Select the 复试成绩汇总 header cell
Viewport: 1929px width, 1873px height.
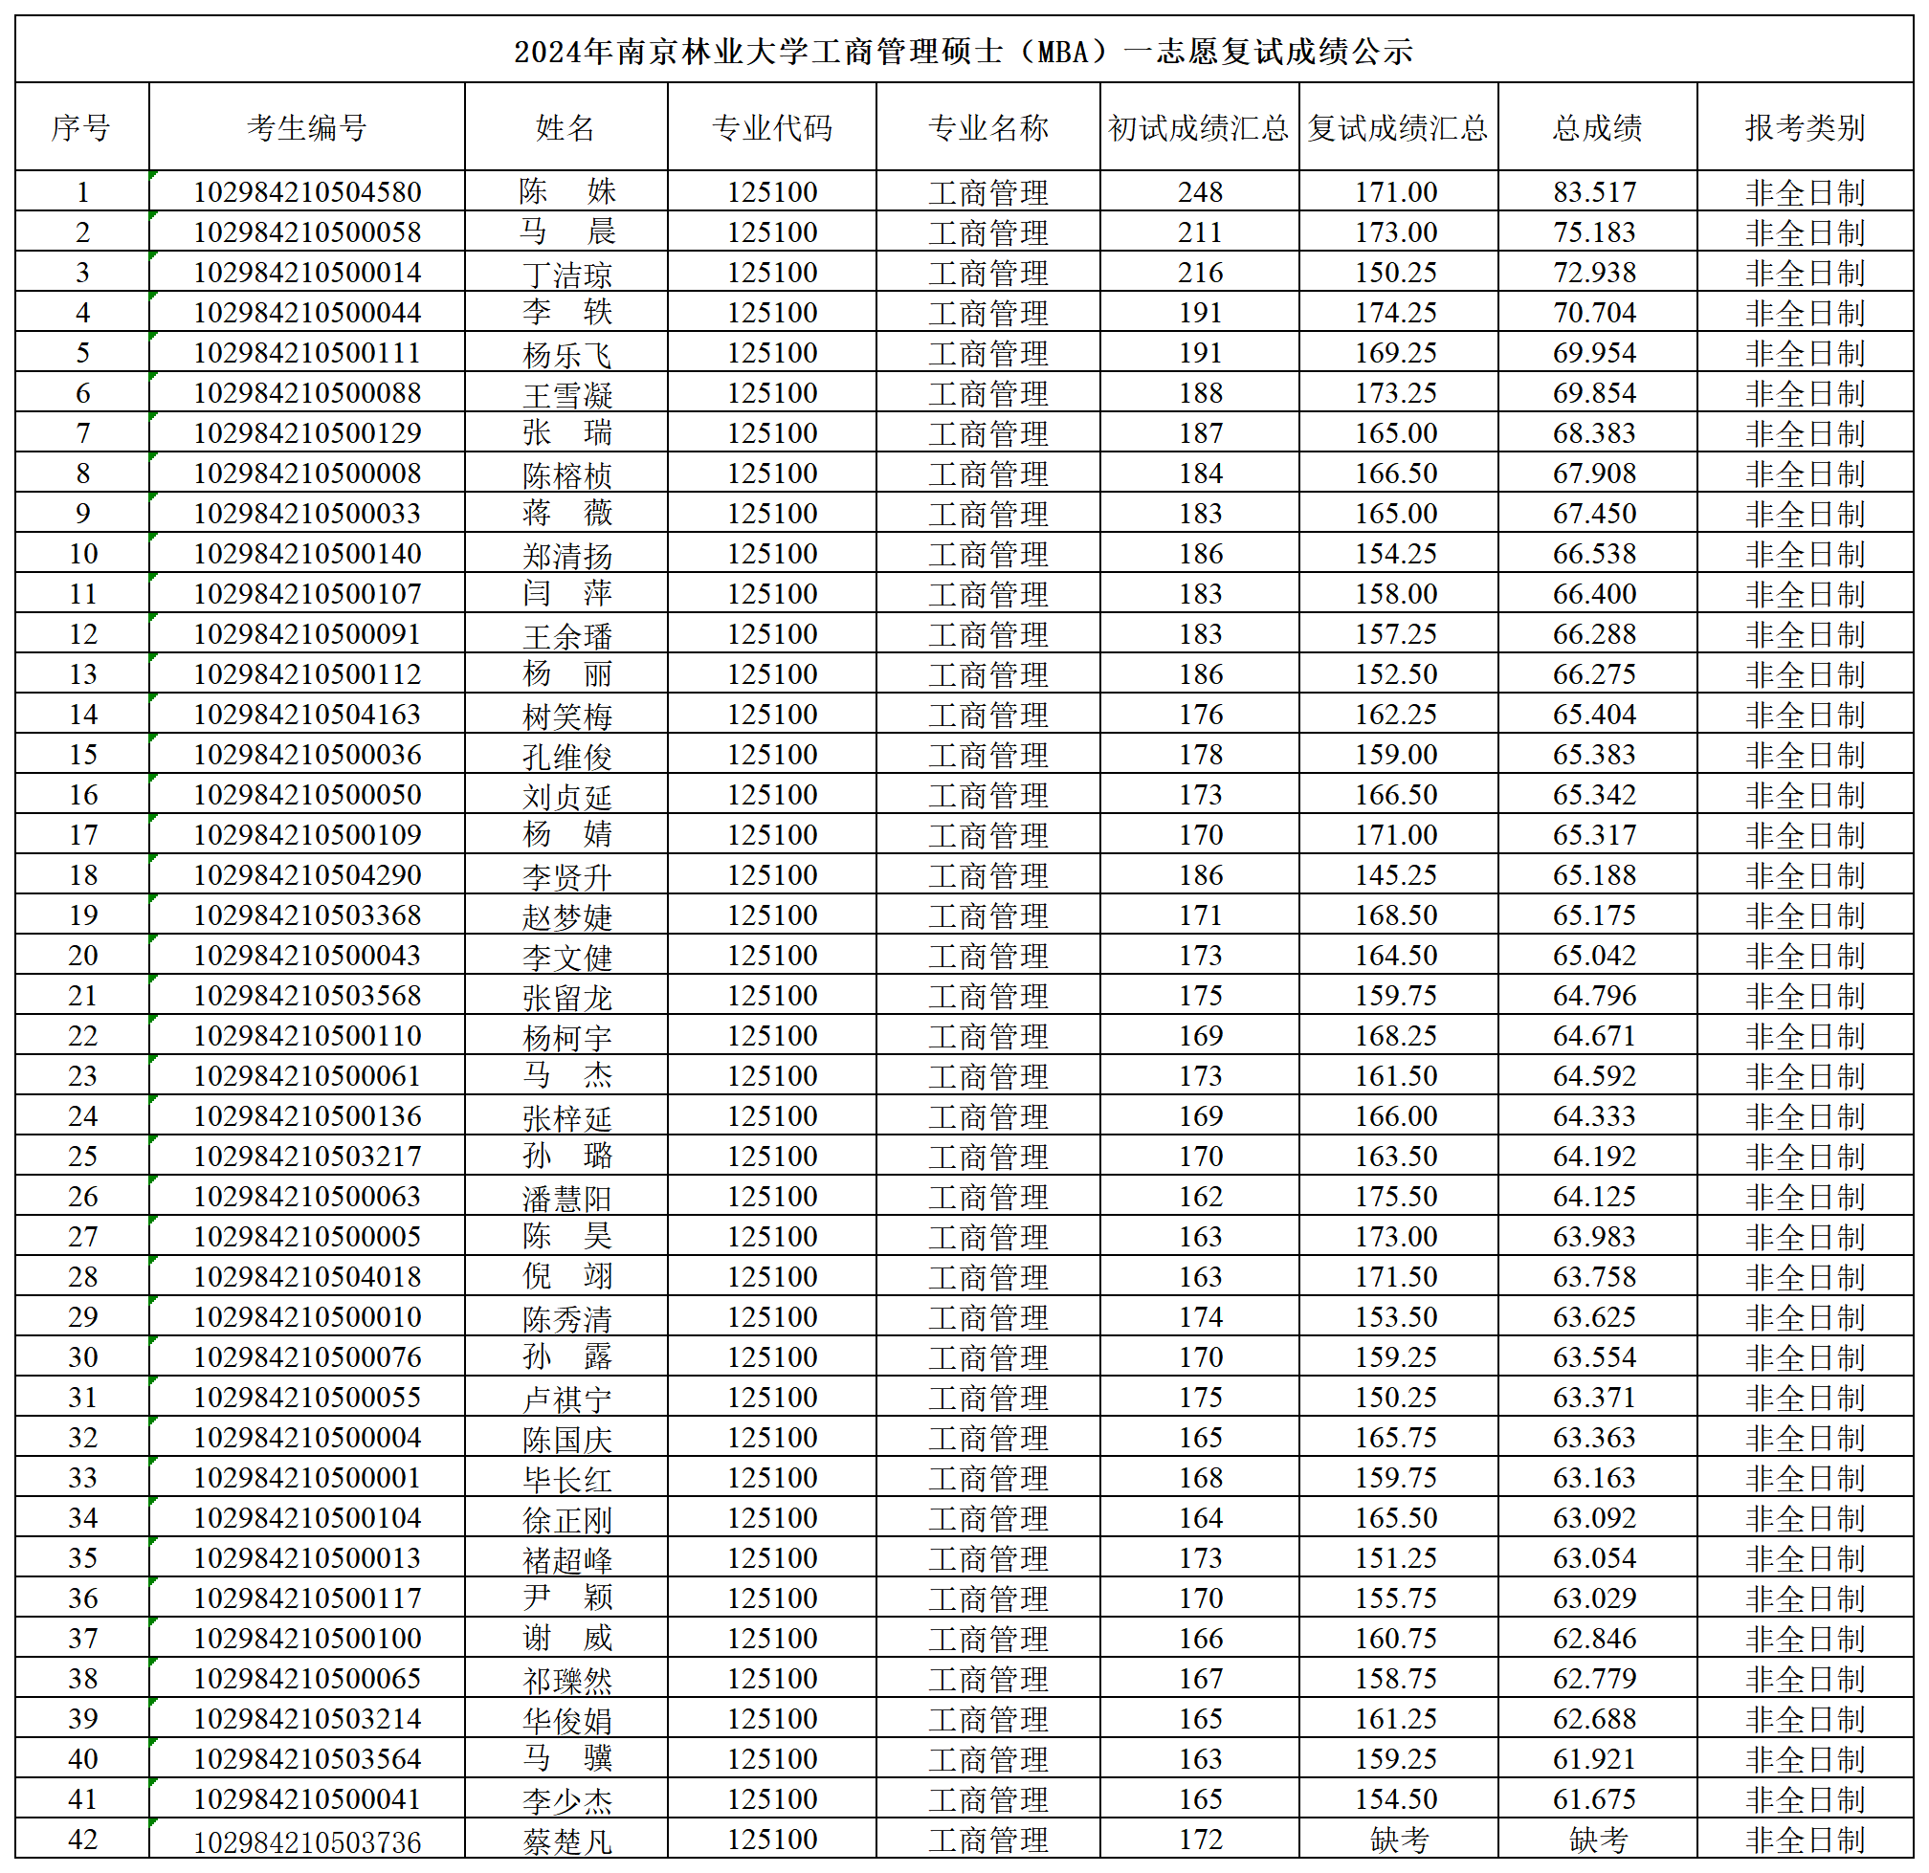1398,127
